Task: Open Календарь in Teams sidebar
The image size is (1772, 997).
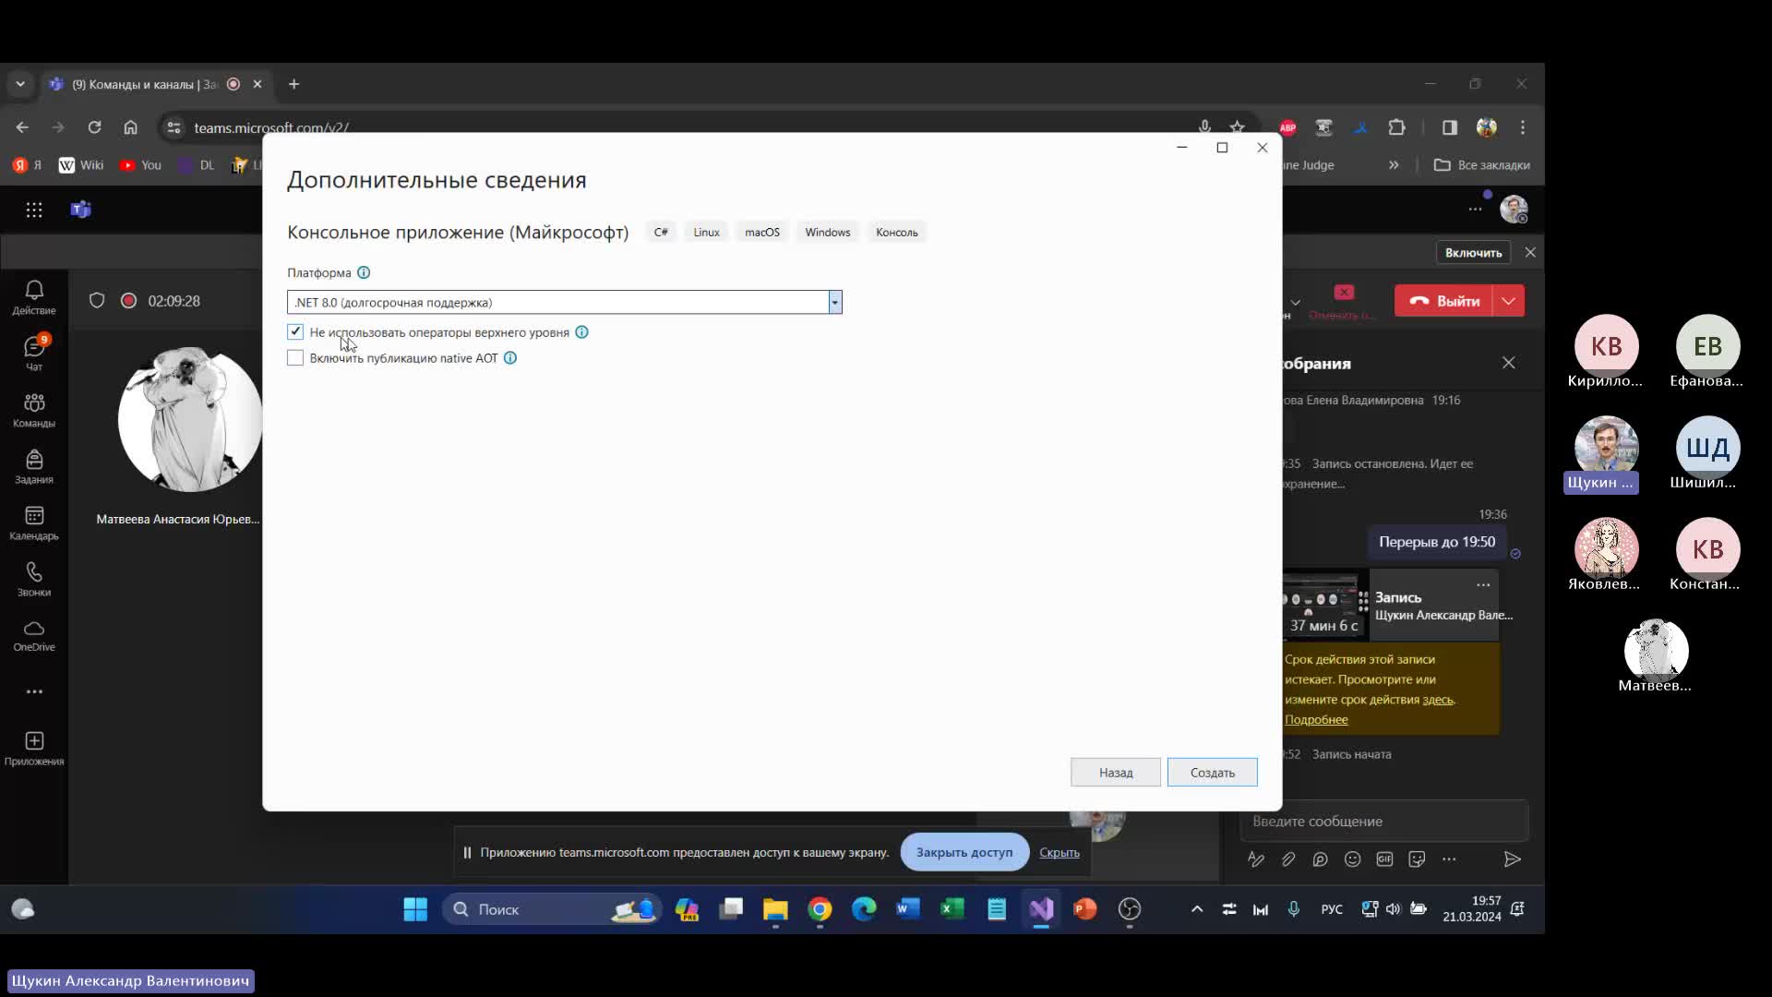Action: tap(34, 523)
